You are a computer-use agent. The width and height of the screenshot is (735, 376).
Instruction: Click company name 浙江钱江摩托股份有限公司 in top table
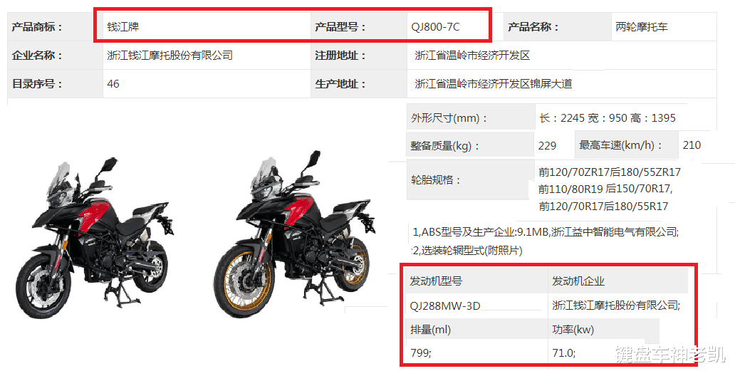(x=170, y=56)
